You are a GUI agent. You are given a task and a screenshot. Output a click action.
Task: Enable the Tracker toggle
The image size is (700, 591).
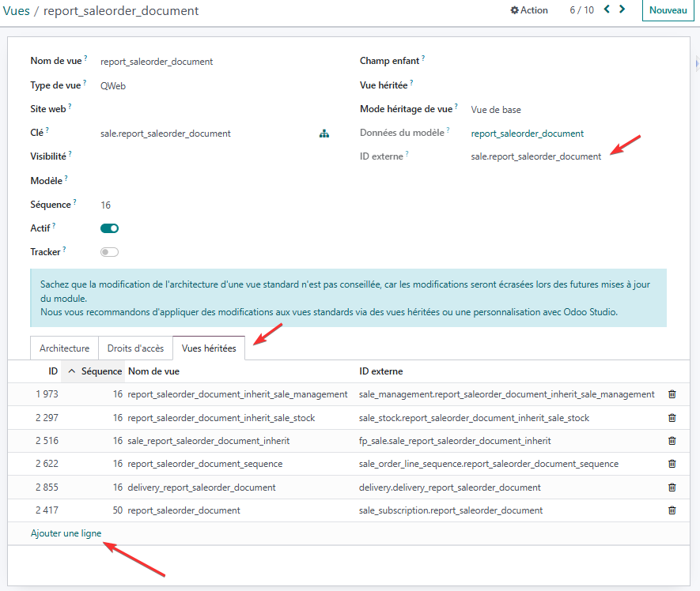pyautogui.click(x=109, y=252)
